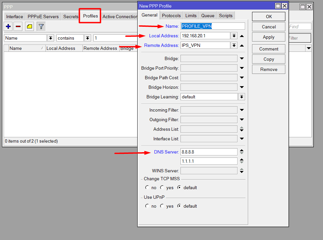The width and height of the screenshot is (323, 240).
Task: Open the Scripts tab
Action: click(x=226, y=15)
